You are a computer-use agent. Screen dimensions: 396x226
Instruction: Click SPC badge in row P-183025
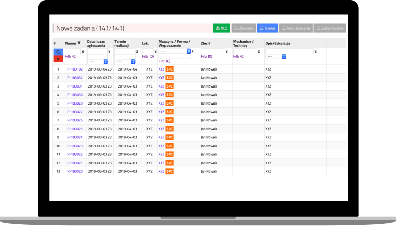[170, 129]
